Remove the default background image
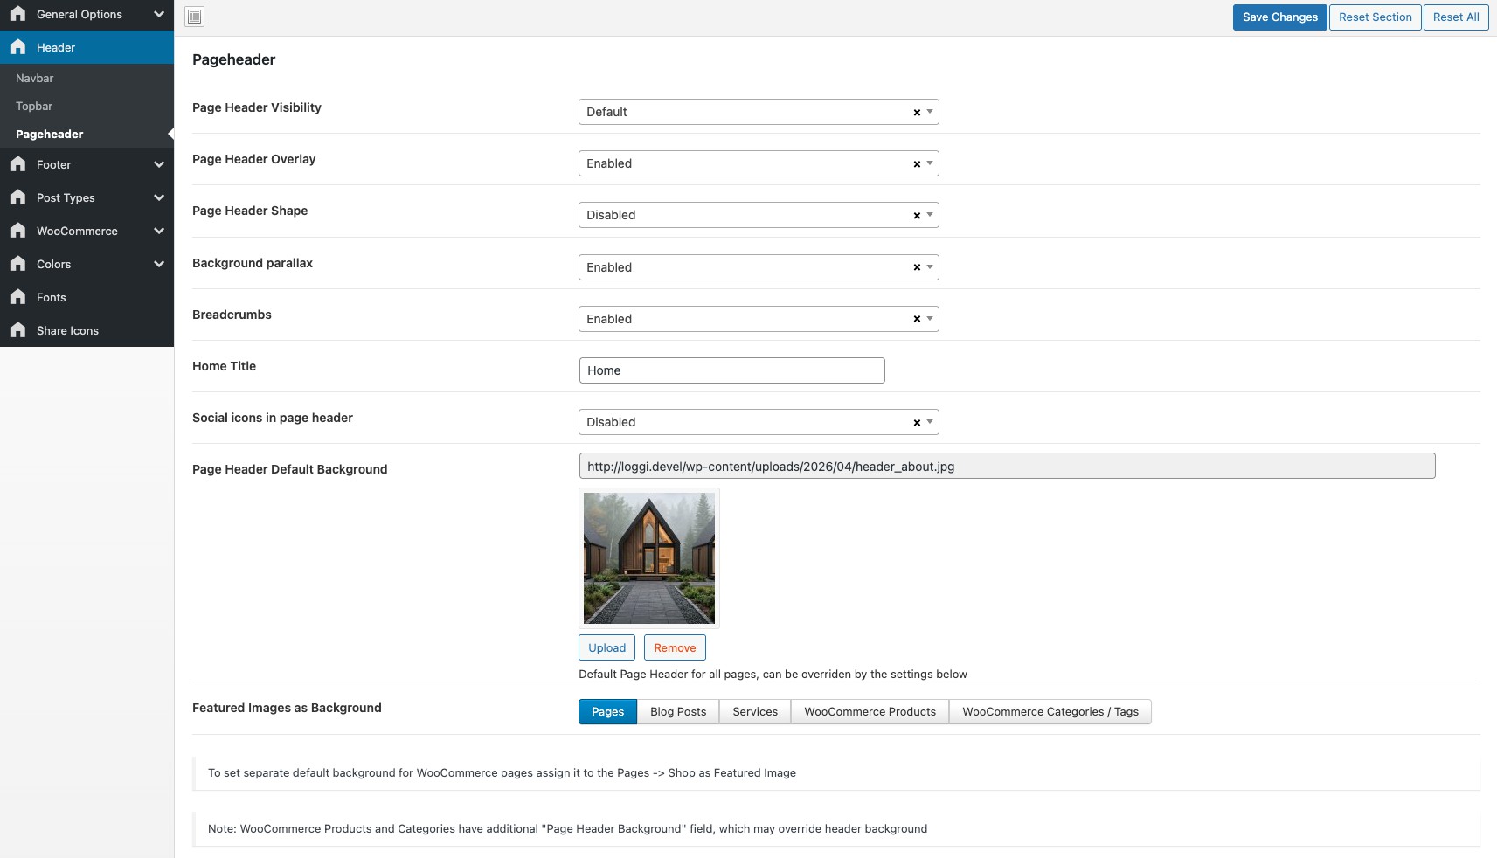This screenshot has width=1497, height=858. (675, 647)
